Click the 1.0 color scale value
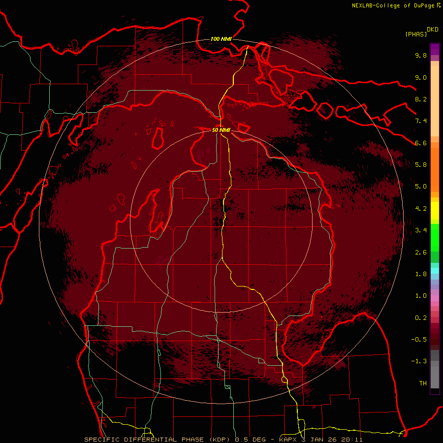 pos(421,295)
